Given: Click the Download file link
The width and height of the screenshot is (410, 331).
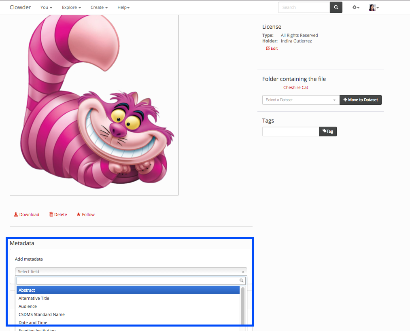Looking at the screenshot, I should pos(27,214).
